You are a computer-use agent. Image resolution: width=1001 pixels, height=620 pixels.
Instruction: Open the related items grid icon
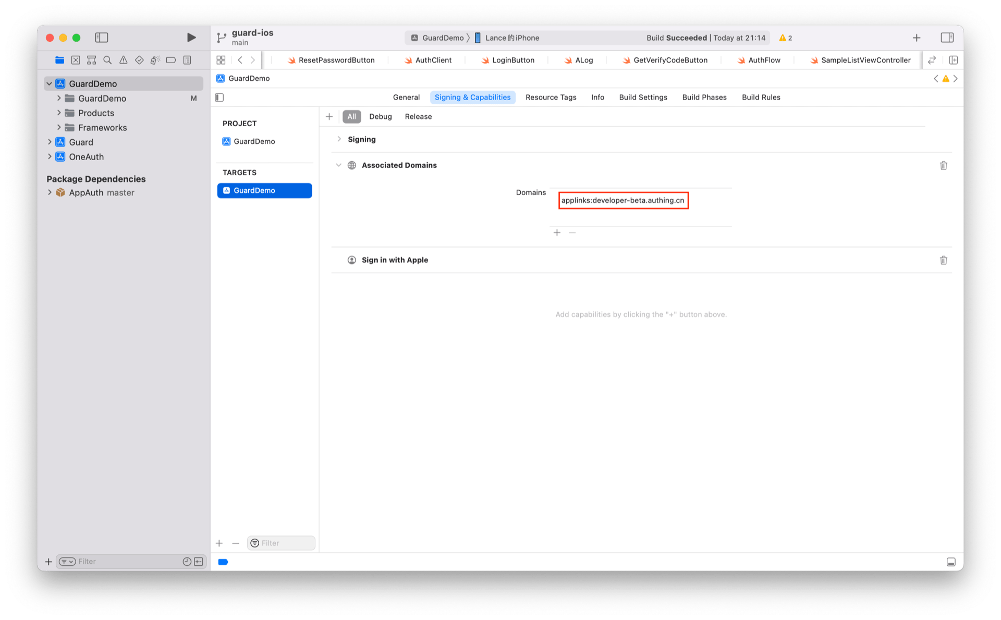pos(221,60)
